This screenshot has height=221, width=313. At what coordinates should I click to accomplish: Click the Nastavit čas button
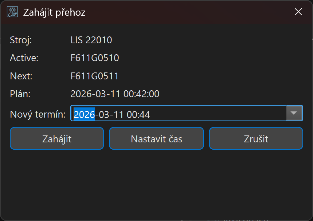pyautogui.click(x=156, y=139)
